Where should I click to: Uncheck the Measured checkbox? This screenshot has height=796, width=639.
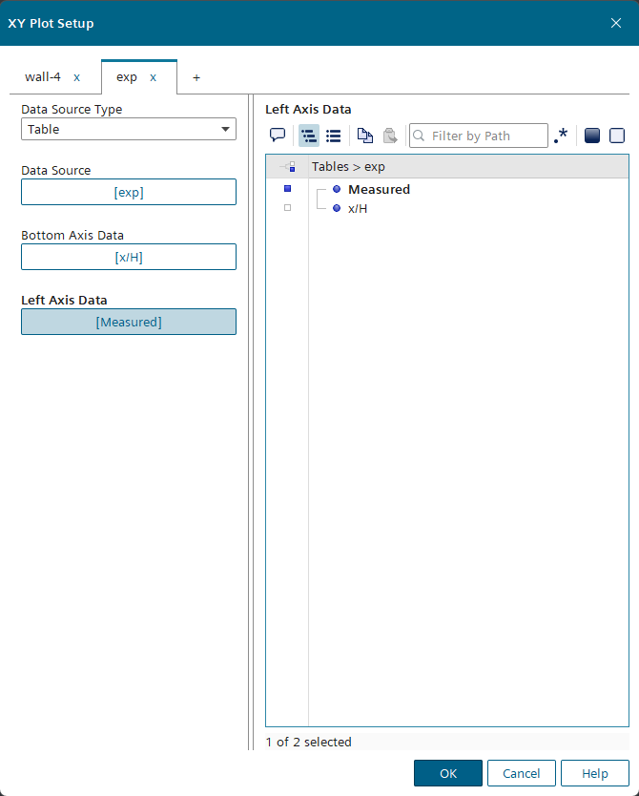[x=287, y=189]
